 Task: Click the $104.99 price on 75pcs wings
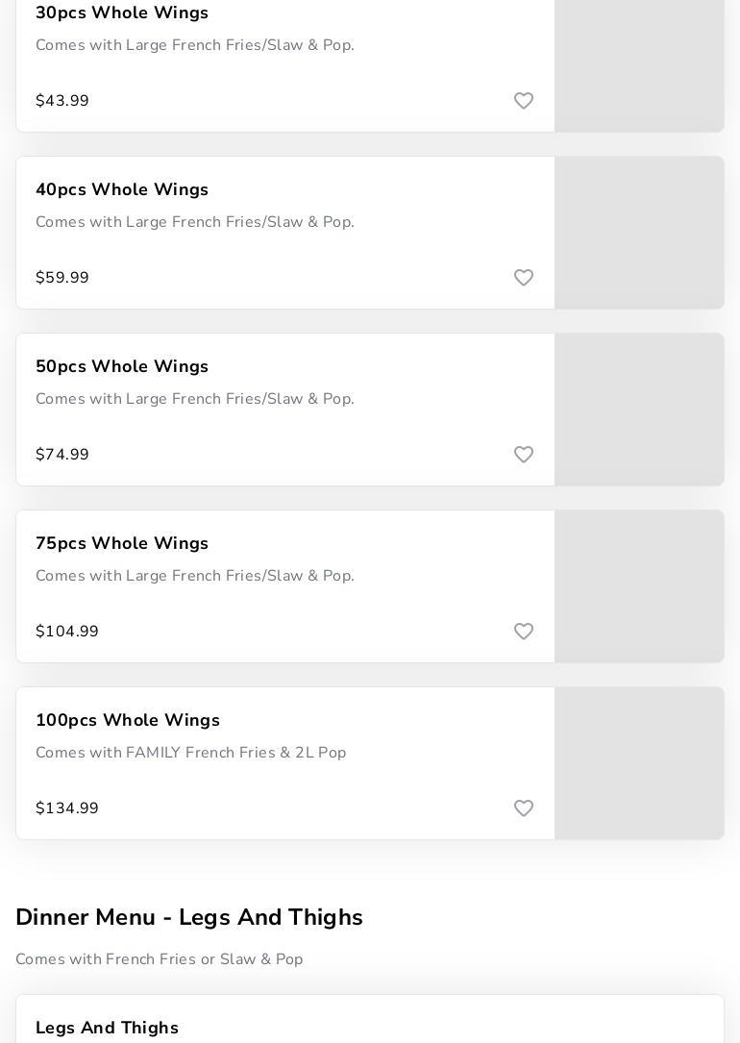pos(67,632)
